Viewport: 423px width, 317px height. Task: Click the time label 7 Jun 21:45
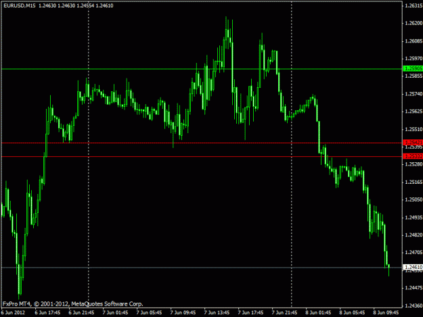tap(284, 312)
